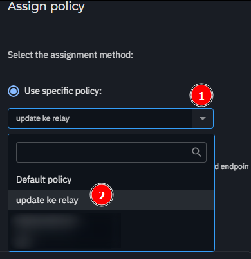
Task: Click the Use specific policy label text
Action: [63, 91]
